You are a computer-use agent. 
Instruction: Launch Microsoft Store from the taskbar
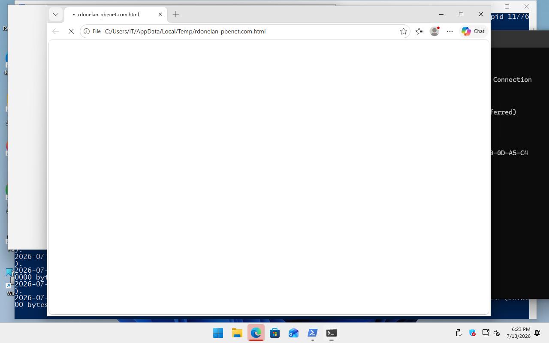click(275, 333)
